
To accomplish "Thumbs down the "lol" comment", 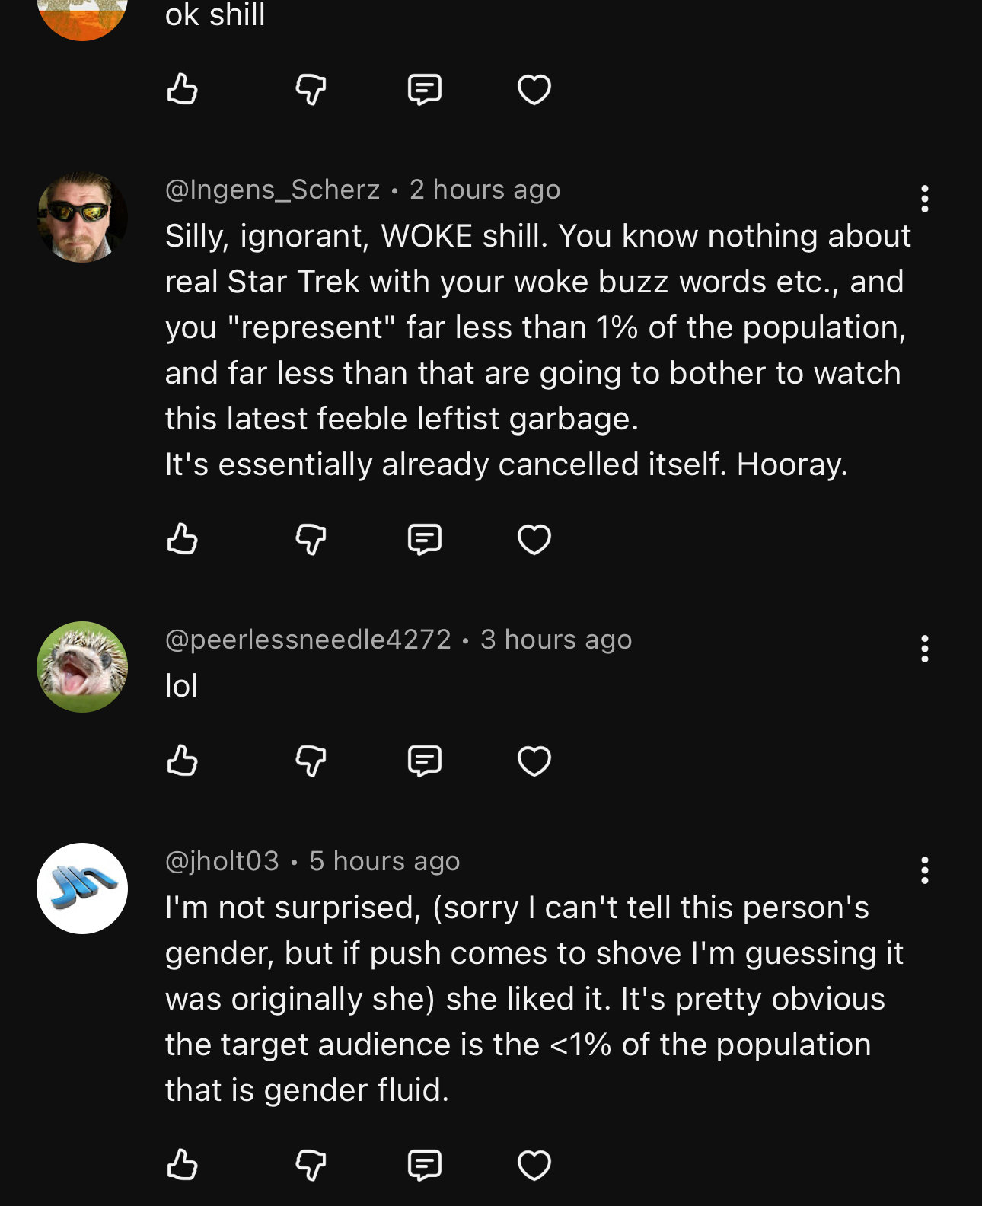I will pyautogui.click(x=311, y=760).
